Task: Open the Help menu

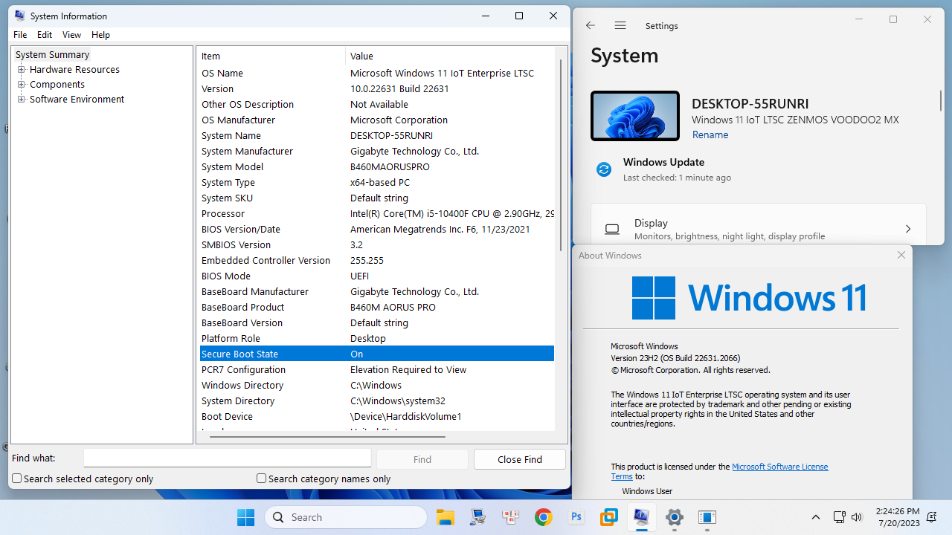Action: click(100, 35)
